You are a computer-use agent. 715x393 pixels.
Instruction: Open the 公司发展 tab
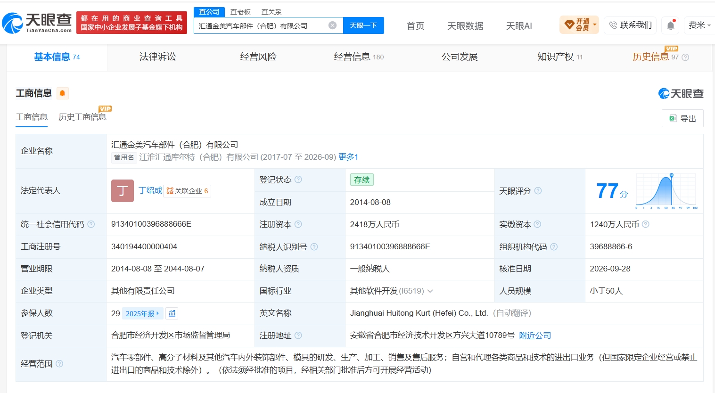(460, 57)
